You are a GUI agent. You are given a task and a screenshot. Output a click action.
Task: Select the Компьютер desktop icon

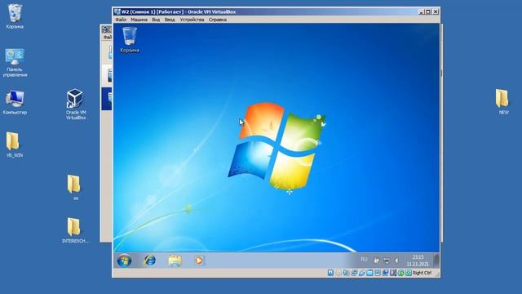[x=15, y=102]
